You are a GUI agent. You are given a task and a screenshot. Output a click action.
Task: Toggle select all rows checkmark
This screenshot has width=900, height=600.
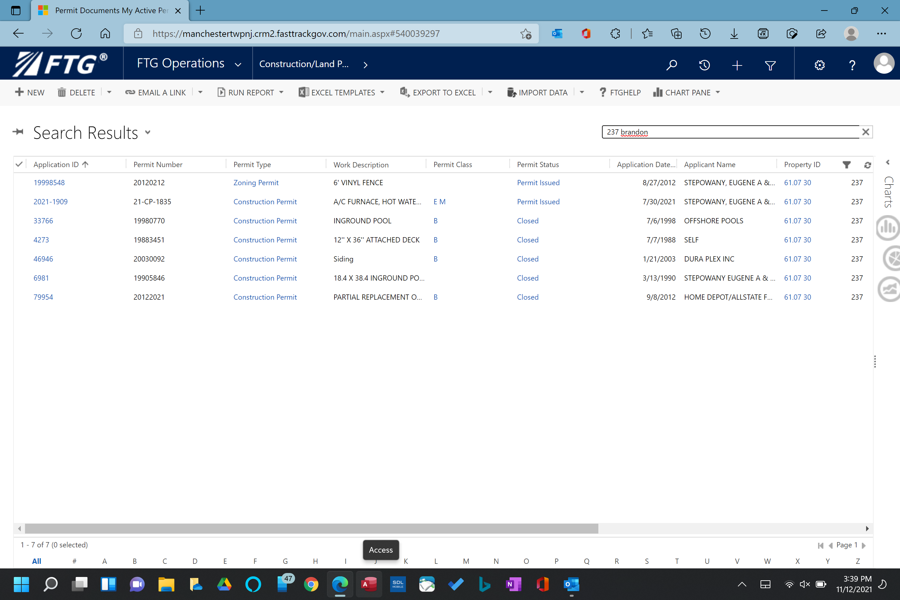point(19,164)
